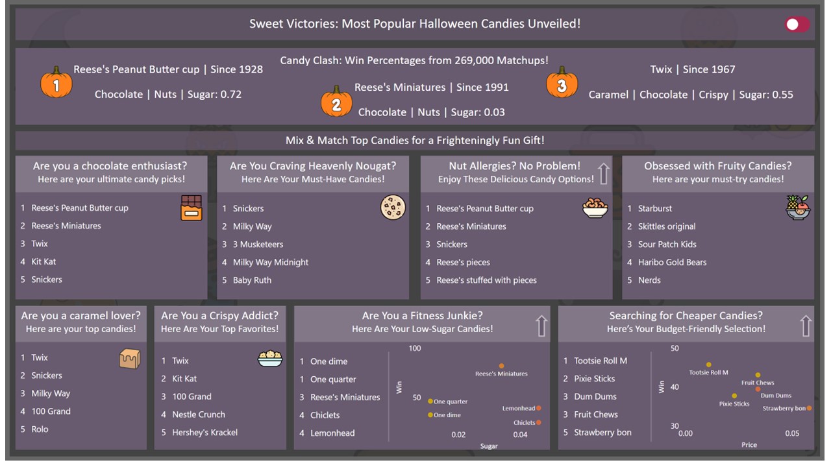831x467 pixels.
Task: Select the Pixie Sticks scatter point
Action: click(x=734, y=396)
